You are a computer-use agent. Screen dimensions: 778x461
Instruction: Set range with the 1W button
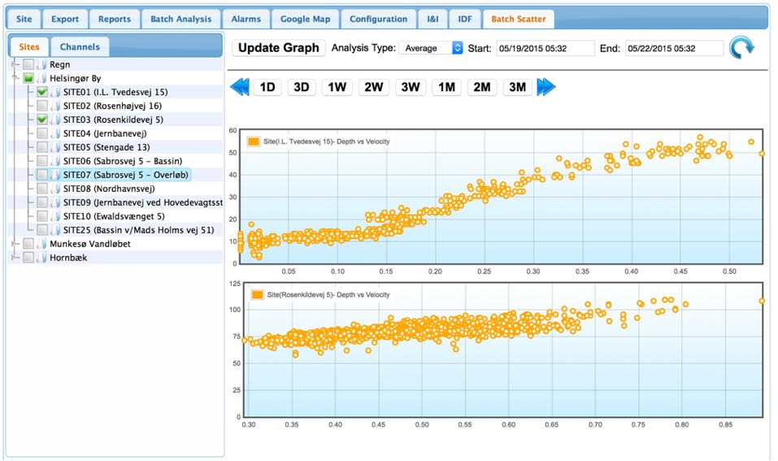click(337, 87)
